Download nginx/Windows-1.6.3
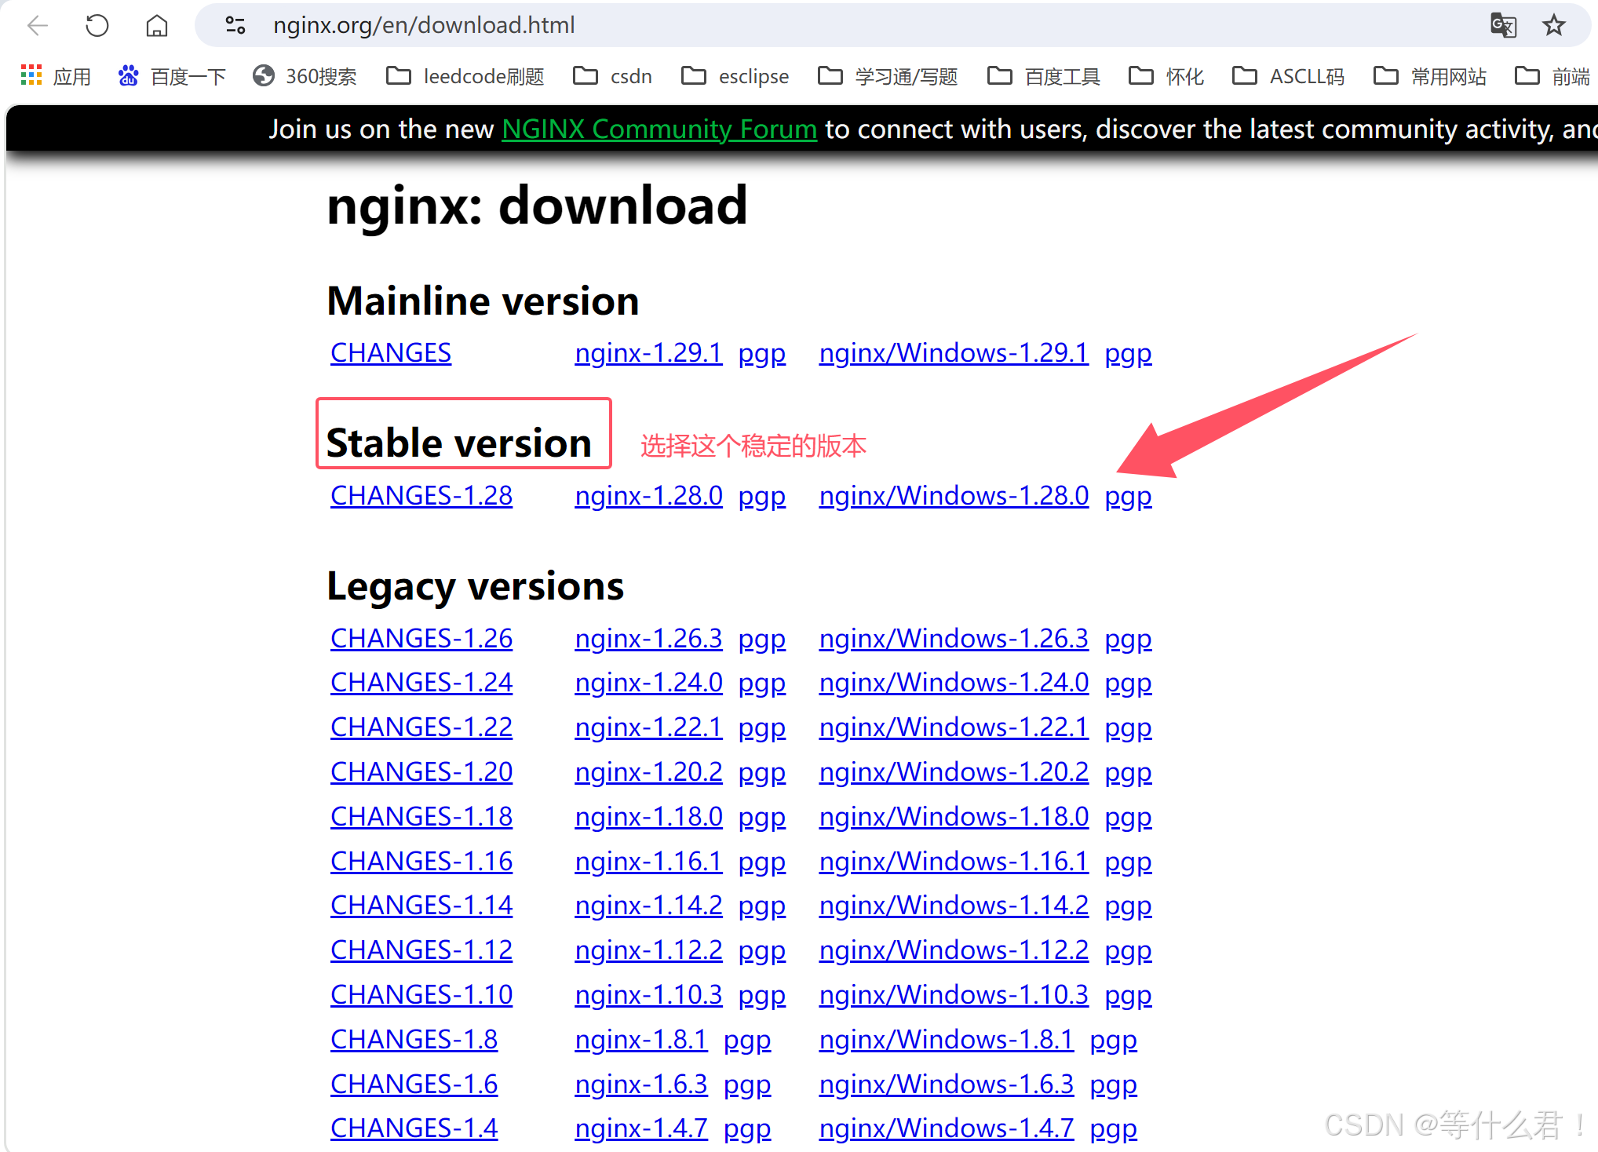Viewport: 1598px width, 1152px height. point(947,1085)
